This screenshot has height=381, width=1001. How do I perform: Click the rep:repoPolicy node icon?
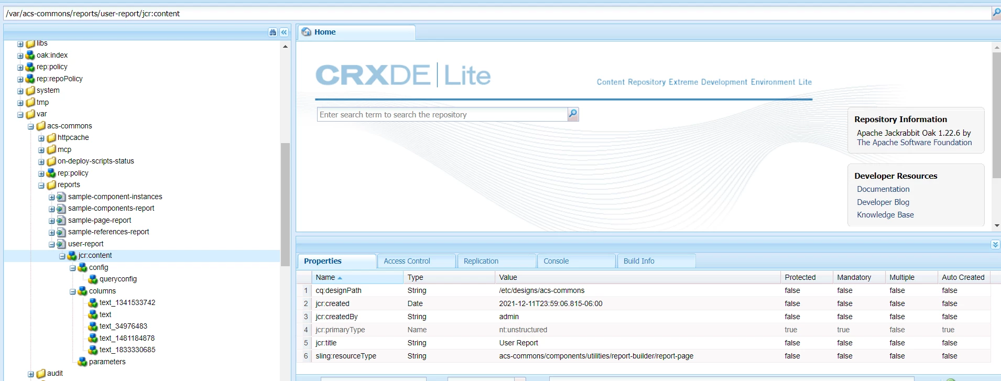tap(30, 79)
